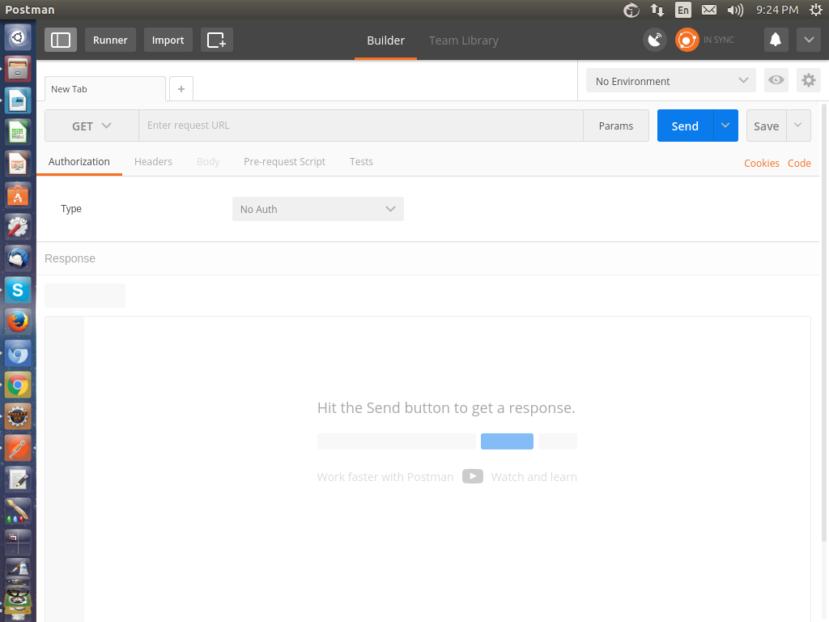Add a new request tab with plus
The width and height of the screenshot is (829, 622).
pos(181,89)
